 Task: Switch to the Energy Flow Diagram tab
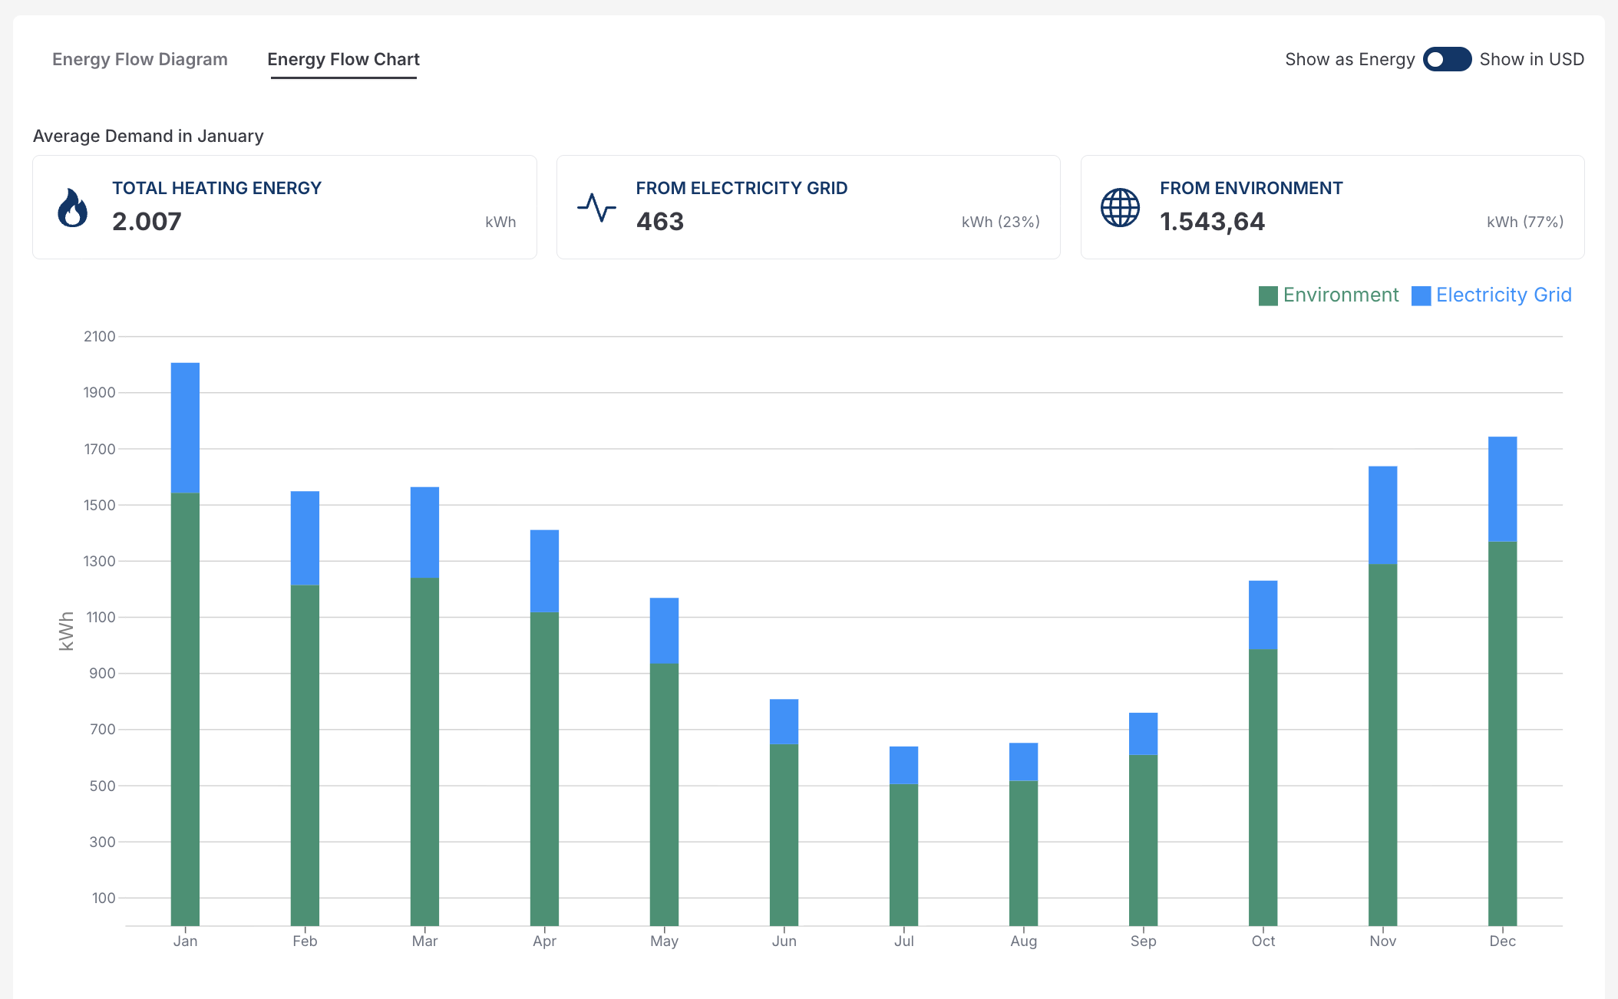[x=140, y=59]
